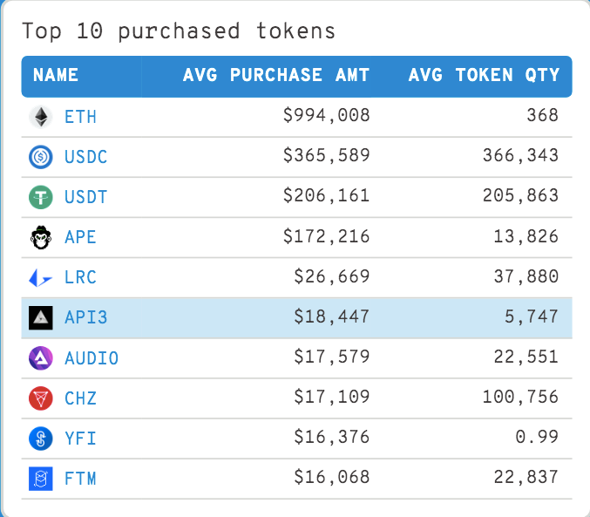Click the $172,216 purchase amount for APE
590x517 pixels.
(327, 237)
